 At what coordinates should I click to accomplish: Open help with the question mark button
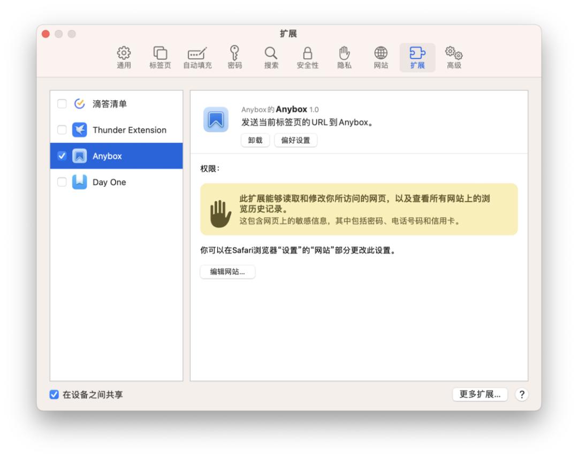pyautogui.click(x=522, y=394)
